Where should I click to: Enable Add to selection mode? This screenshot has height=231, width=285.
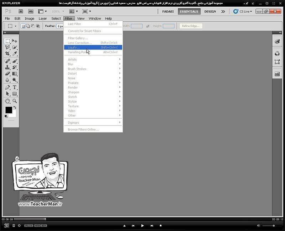click(28, 26)
